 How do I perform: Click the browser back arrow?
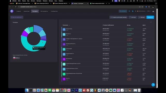coord(10,7)
